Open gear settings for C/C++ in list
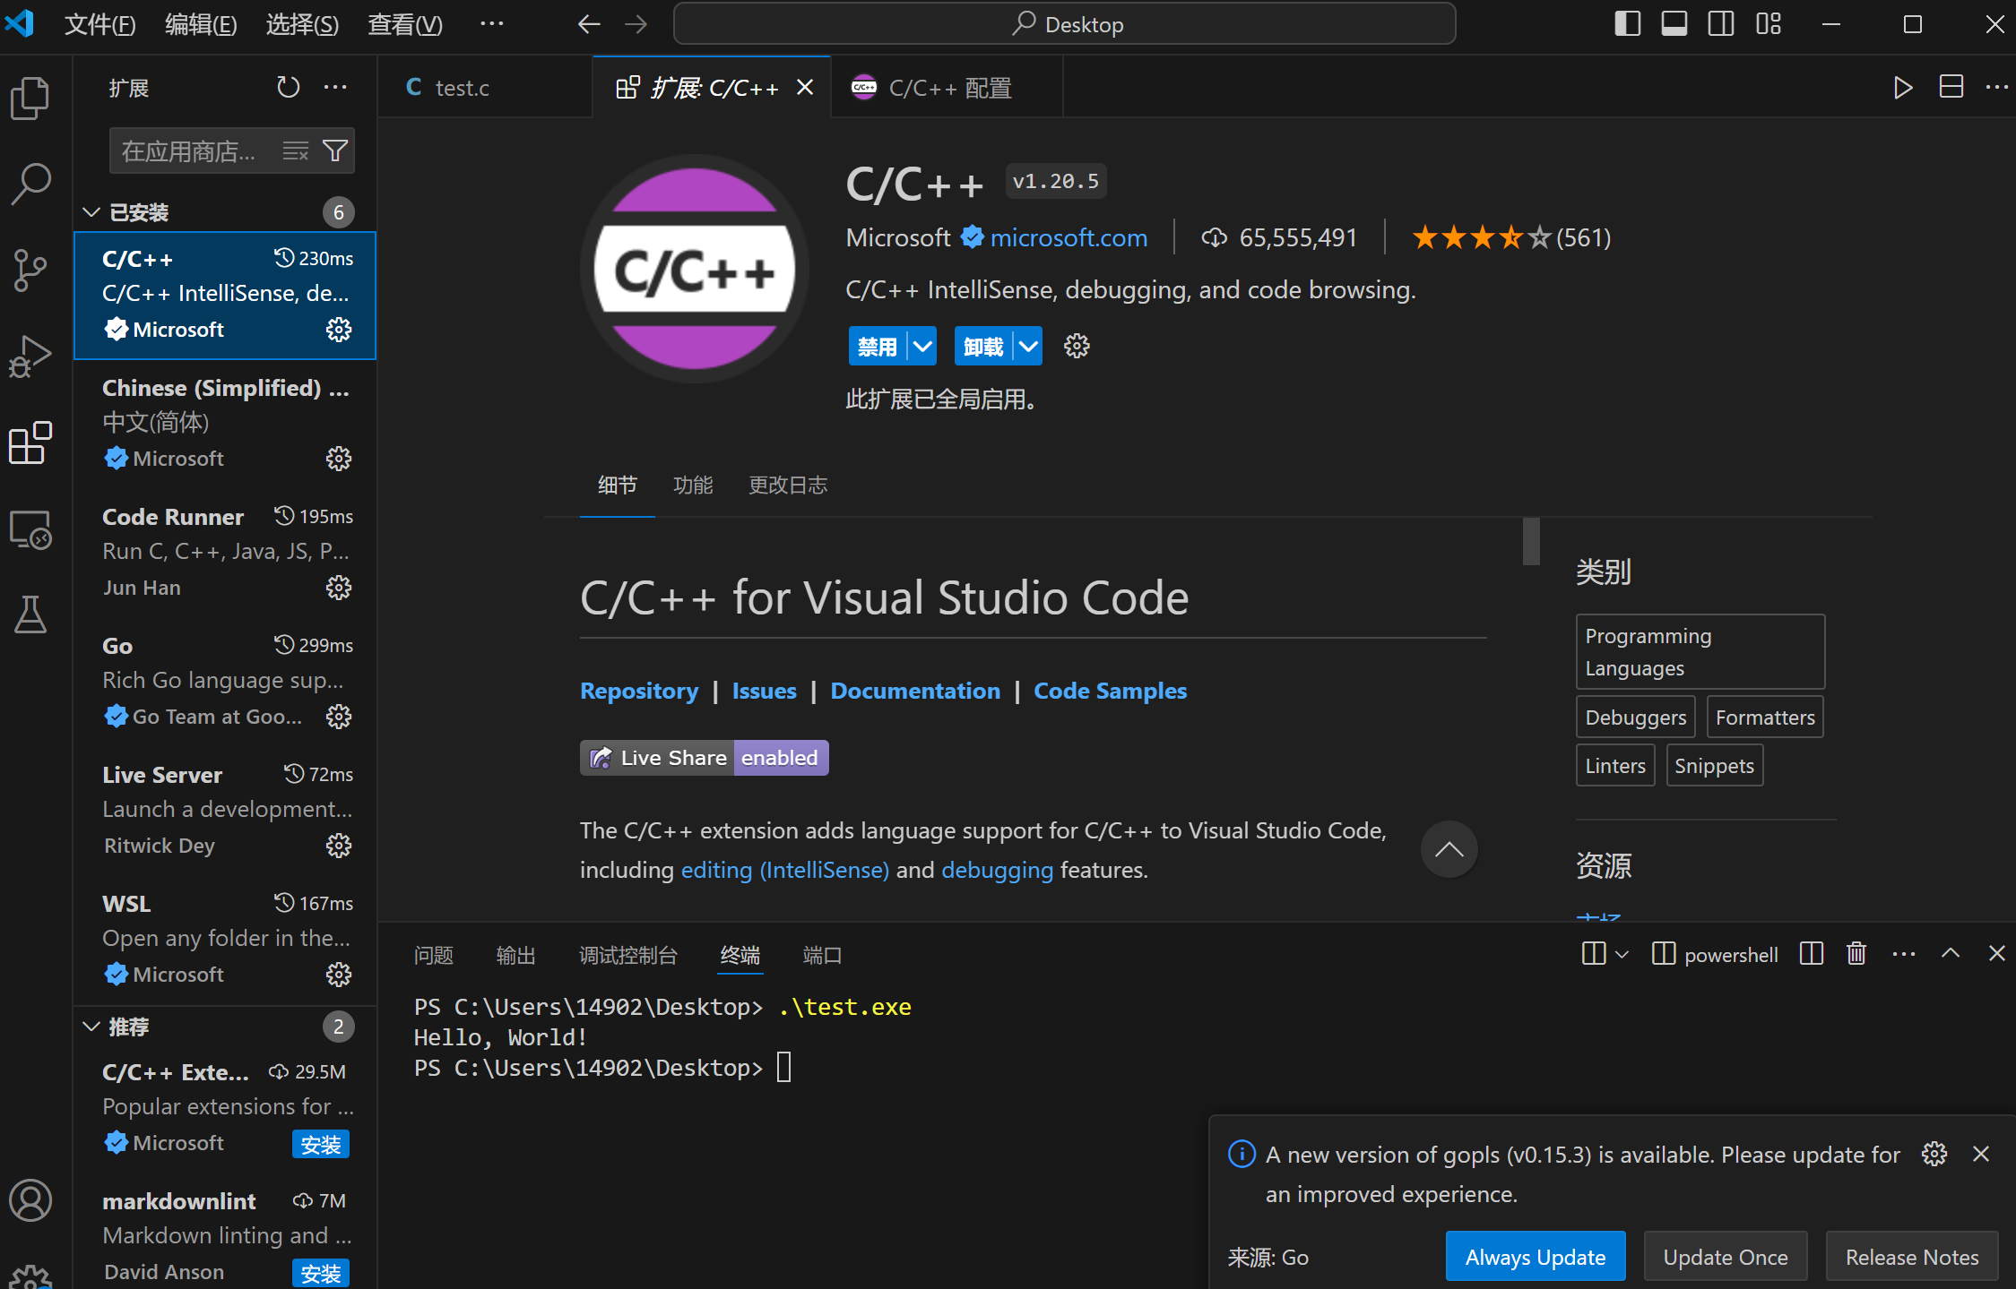 click(338, 330)
